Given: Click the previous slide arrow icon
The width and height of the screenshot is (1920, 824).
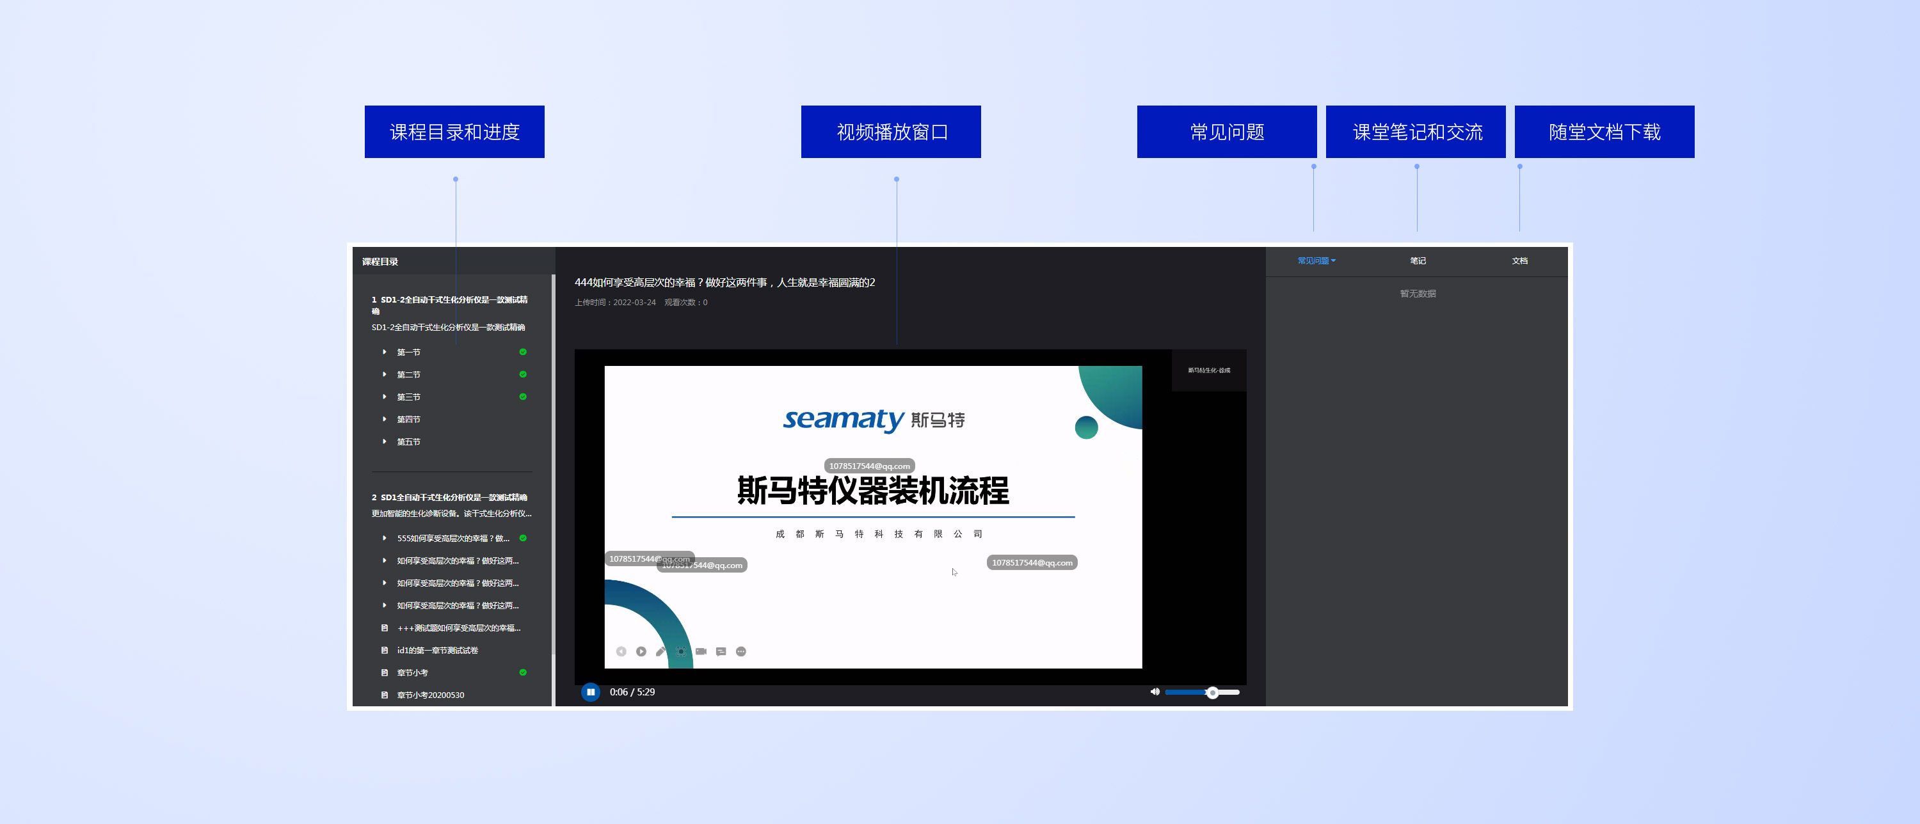Looking at the screenshot, I should [621, 651].
